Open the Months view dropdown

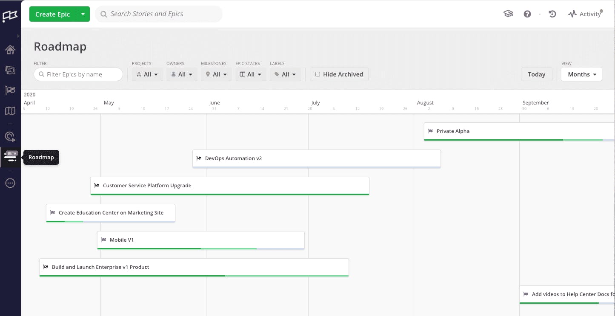point(581,74)
